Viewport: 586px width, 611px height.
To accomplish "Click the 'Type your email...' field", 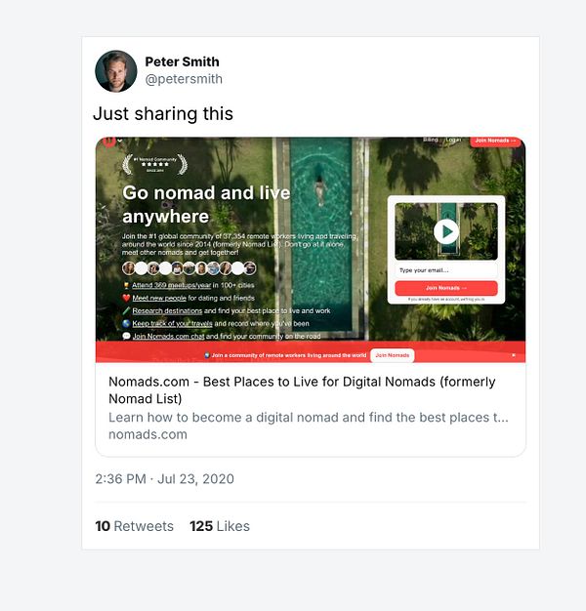I will [446, 270].
